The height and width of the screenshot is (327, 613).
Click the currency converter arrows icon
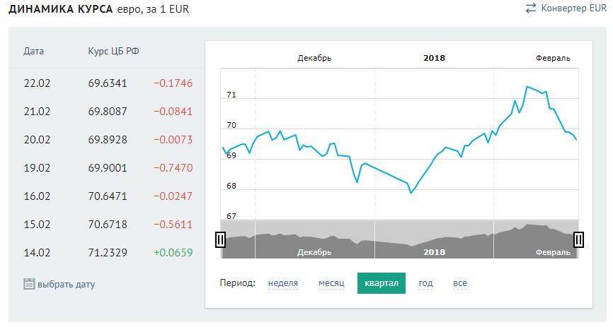[530, 8]
